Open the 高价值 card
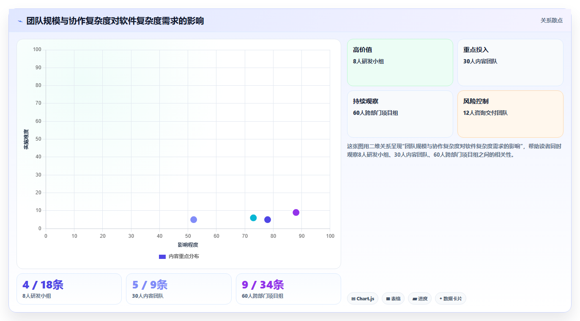Viewport: 580px width, 321px height. click(400, 63)
